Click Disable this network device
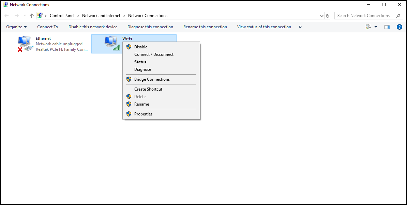Screen dimensions: 407x205 click(x=93, y=27)
